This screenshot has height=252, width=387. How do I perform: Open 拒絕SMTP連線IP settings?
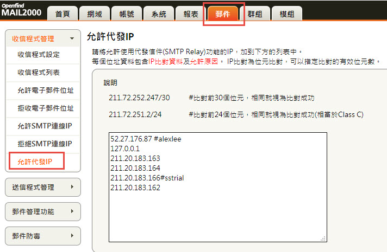45,144
